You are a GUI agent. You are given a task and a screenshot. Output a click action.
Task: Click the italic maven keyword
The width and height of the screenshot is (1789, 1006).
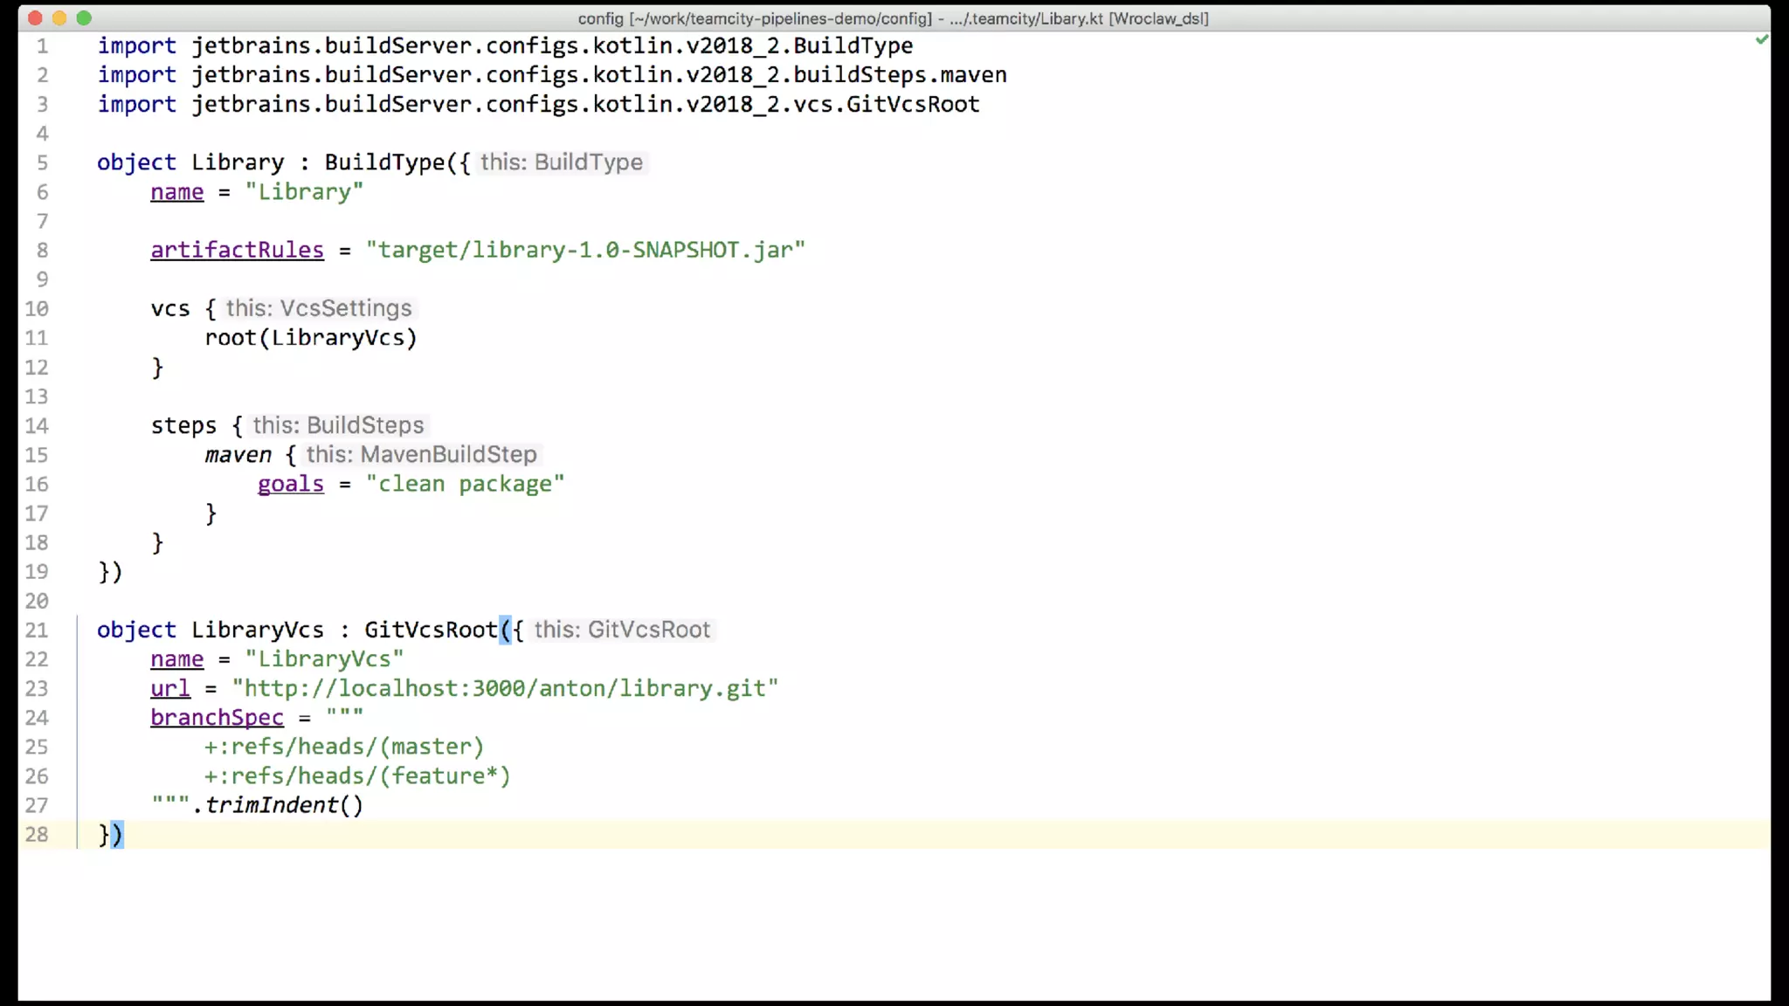tap(238, 455)
